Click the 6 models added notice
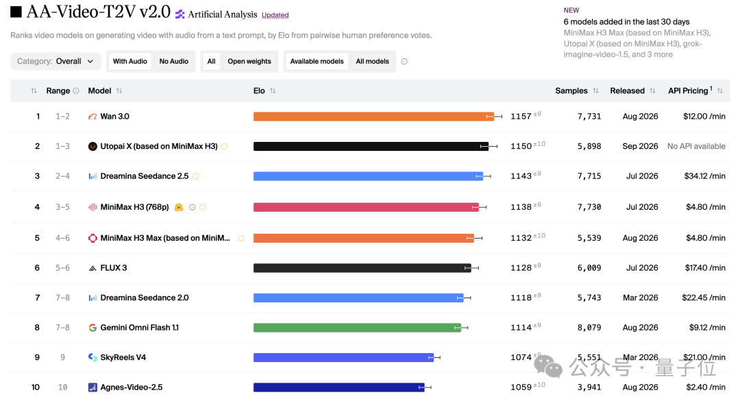This screenshot has height=397, width=740. pos(626,22)
